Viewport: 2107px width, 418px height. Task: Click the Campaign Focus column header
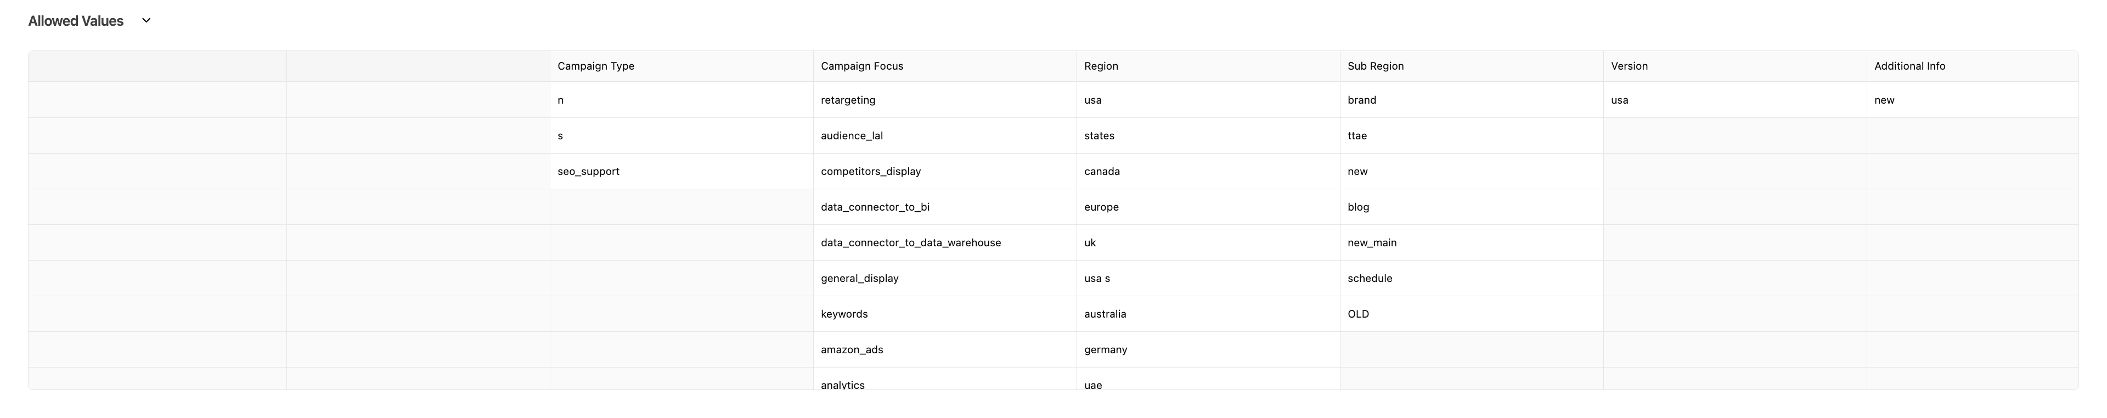tap(861, 66)
